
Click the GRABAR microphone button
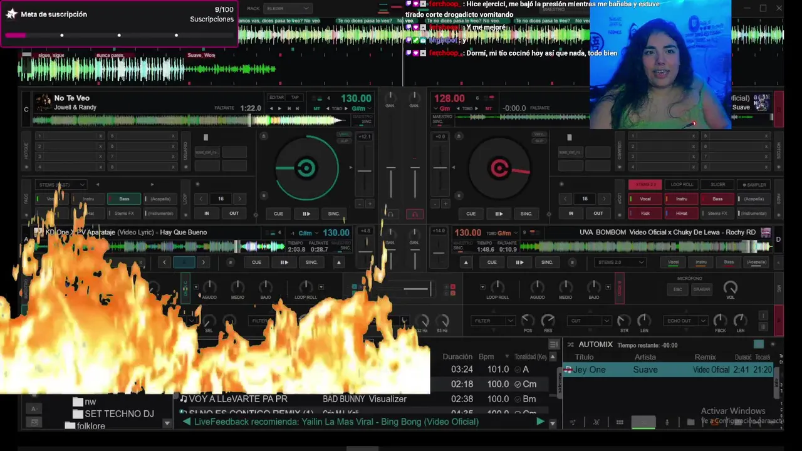[x=702, y=289]
